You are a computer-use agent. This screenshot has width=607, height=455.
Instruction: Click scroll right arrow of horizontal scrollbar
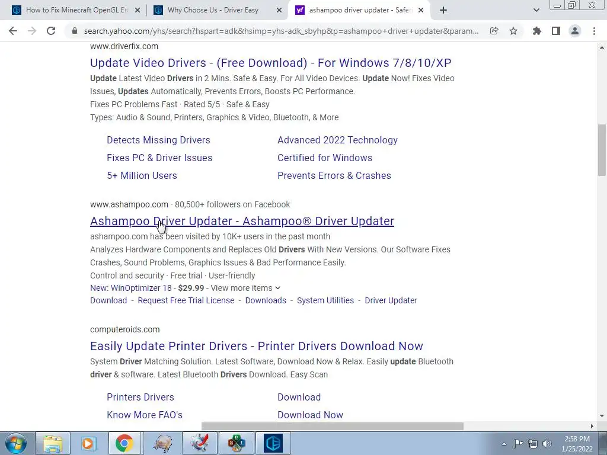592,427
